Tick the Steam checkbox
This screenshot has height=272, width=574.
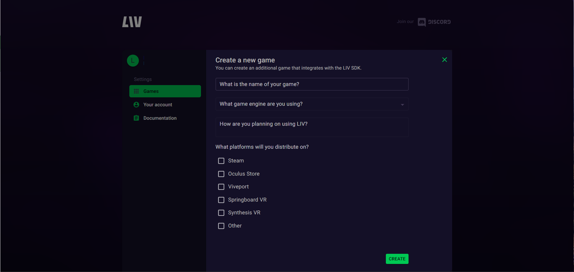coord(221,161)
